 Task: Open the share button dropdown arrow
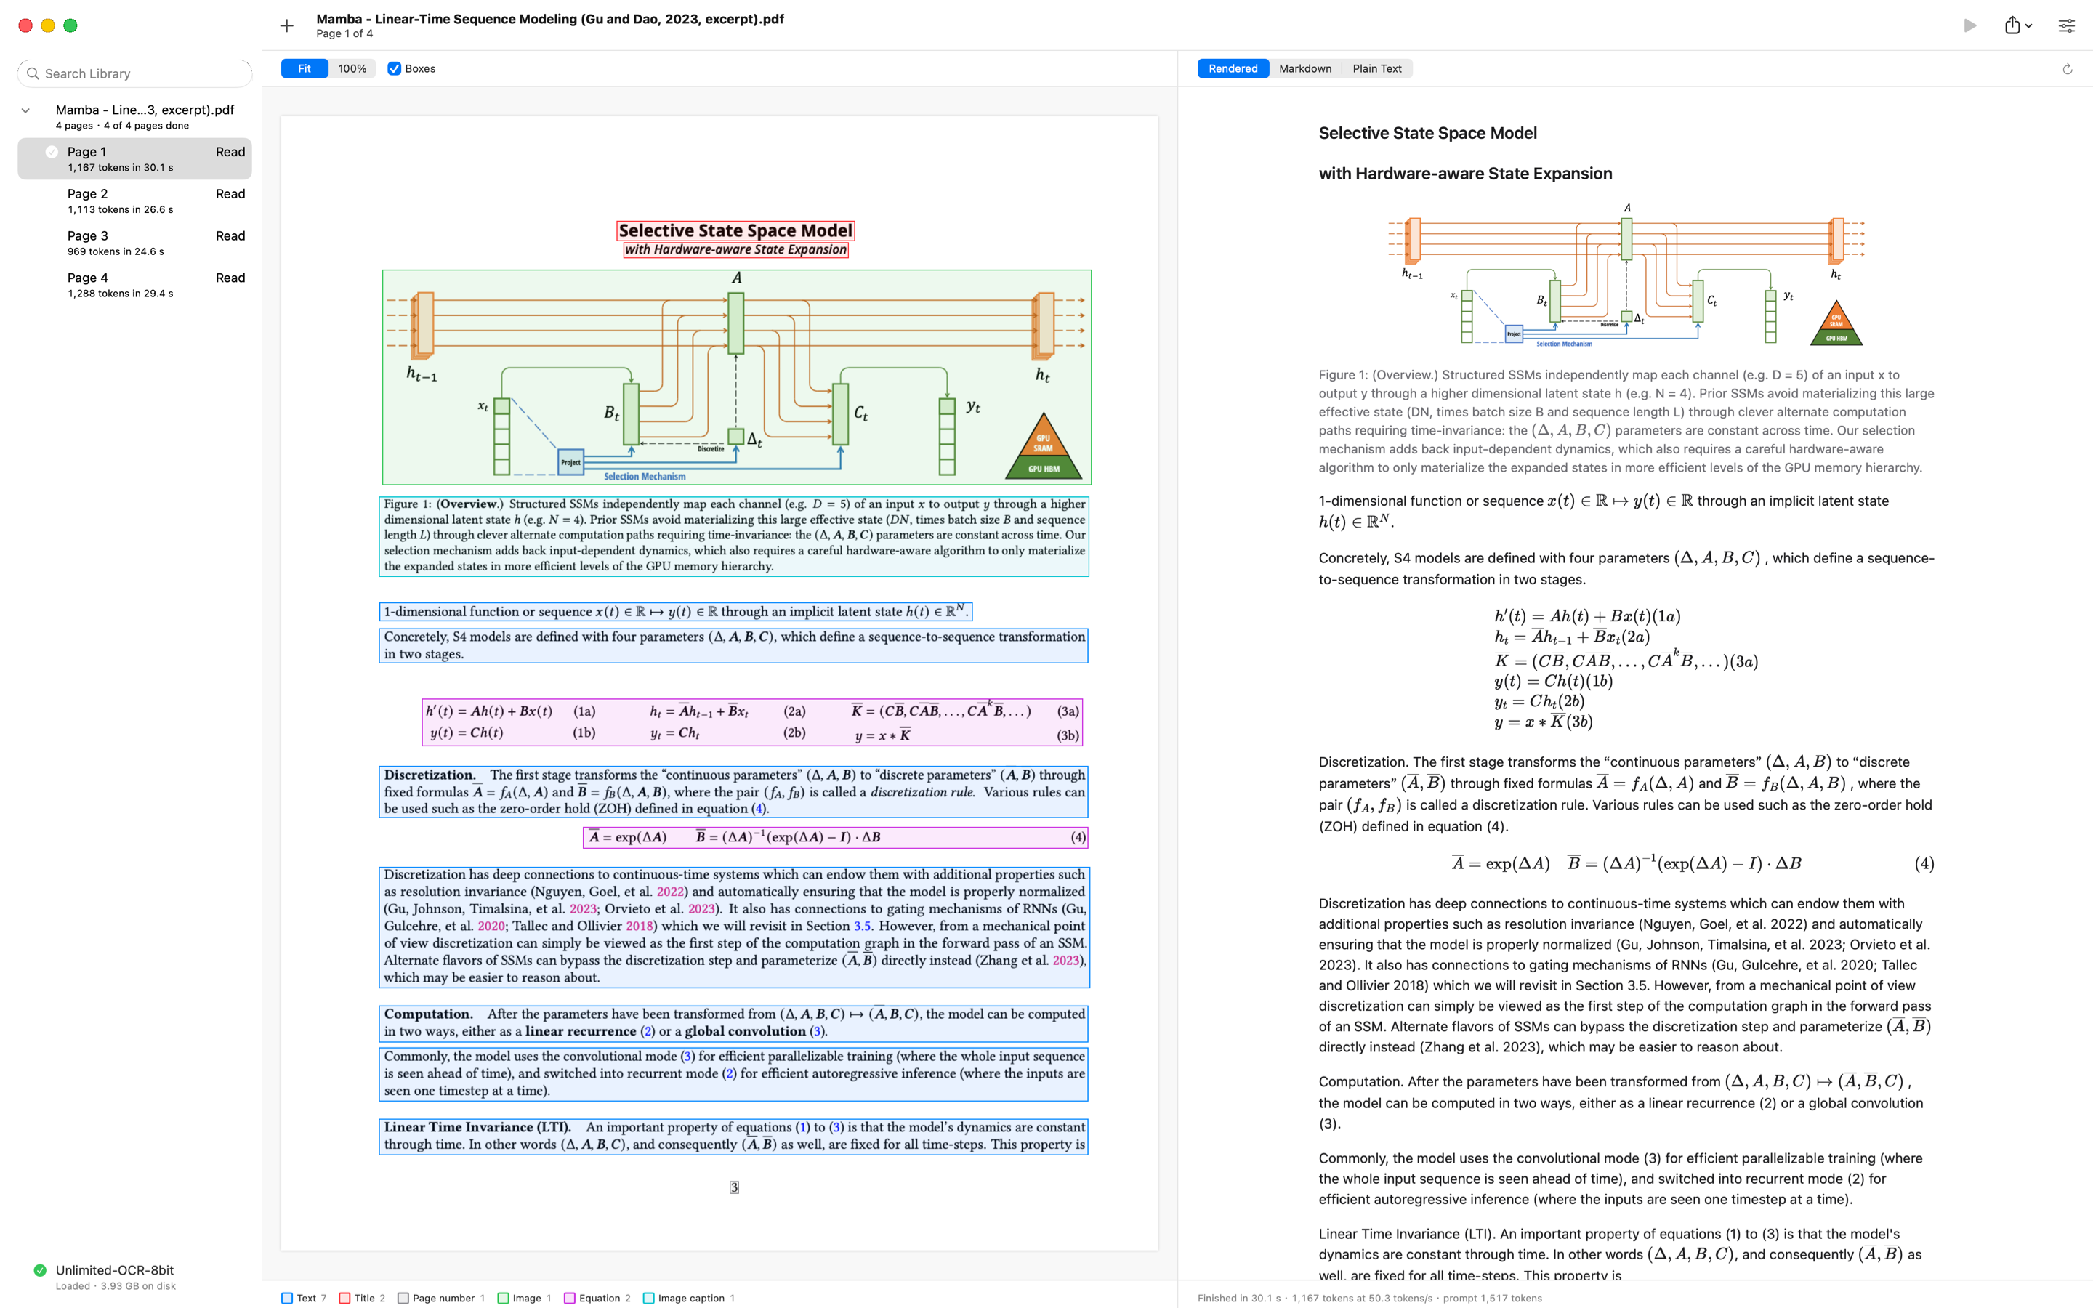[2029, 26]
